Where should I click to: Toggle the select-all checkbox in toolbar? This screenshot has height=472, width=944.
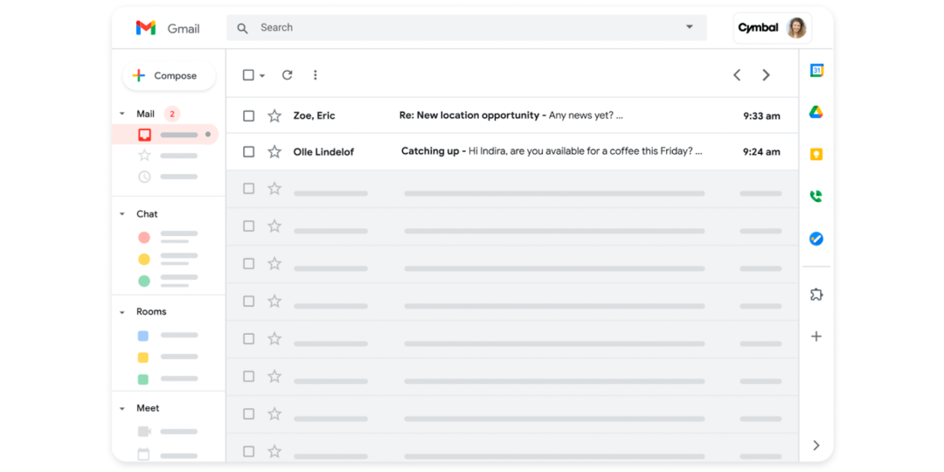click(248, 75)
